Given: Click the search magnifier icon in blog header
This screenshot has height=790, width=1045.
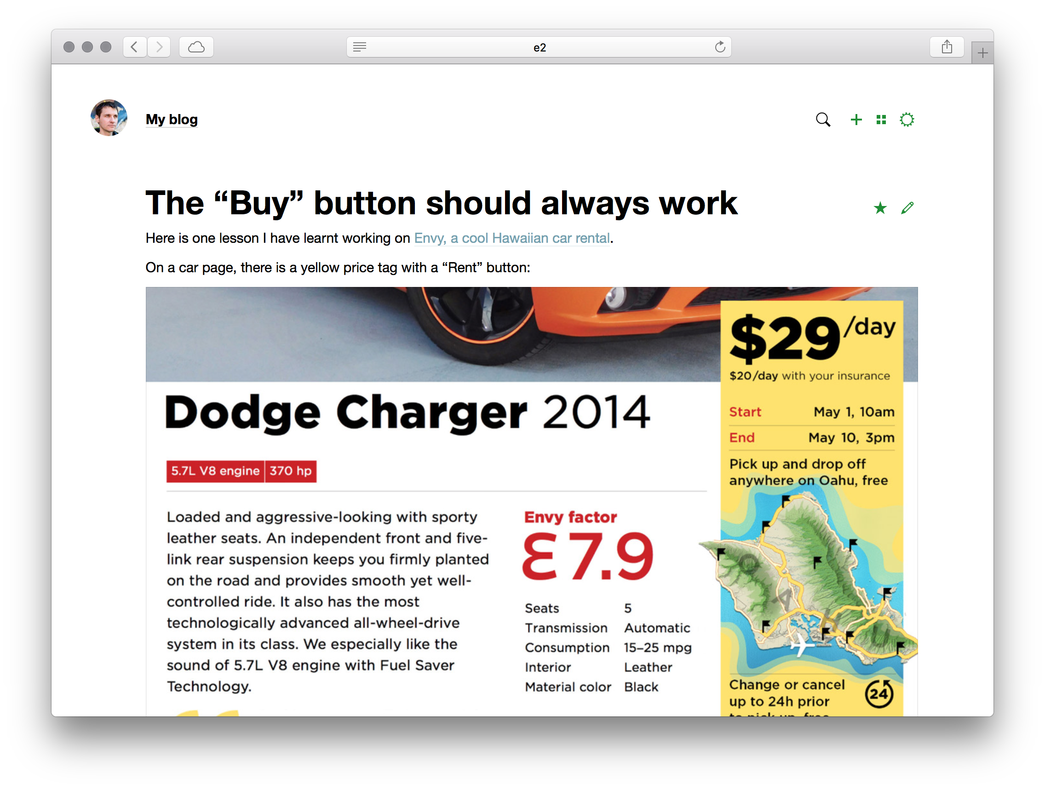Looking at the screenshot, I should [x=823, y=120].
